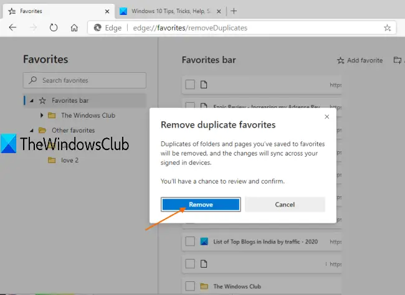This screenshot has height=295, width=405.
Task: Tick The Windows Club folder checkbox
Action: click(x=190, y=286)
